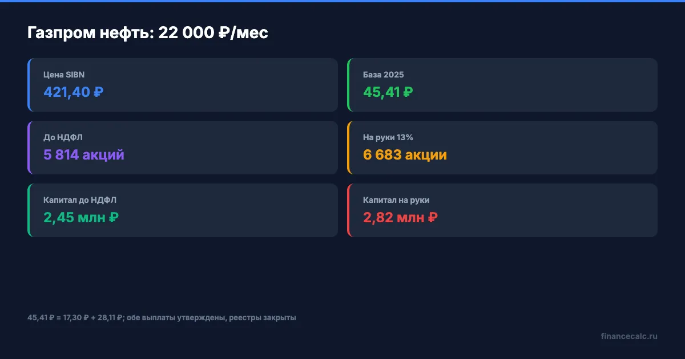The image size is (685, 359).
Task: Click the footnote "45,41 ₽ = 17,30 ₽ + 28,11 ₽"
Action: [75, 317]
